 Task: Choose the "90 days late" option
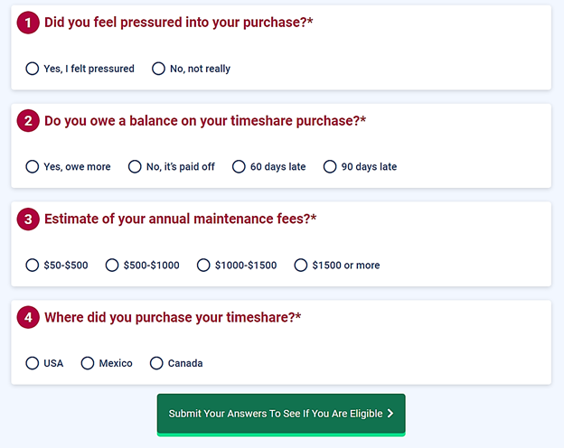330,167
